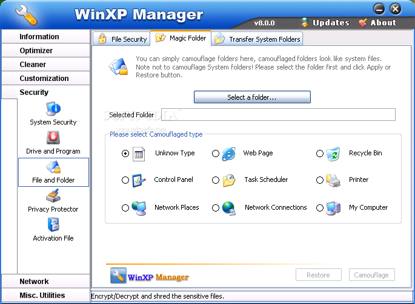415x304 pixels.
Task: Switch to the Magic Folder tab
Action: click(181, 38)
